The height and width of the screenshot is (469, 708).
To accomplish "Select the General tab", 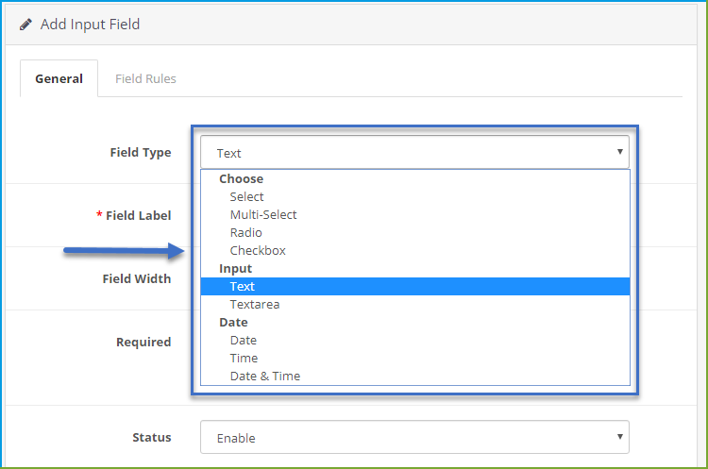I will 59,78.
